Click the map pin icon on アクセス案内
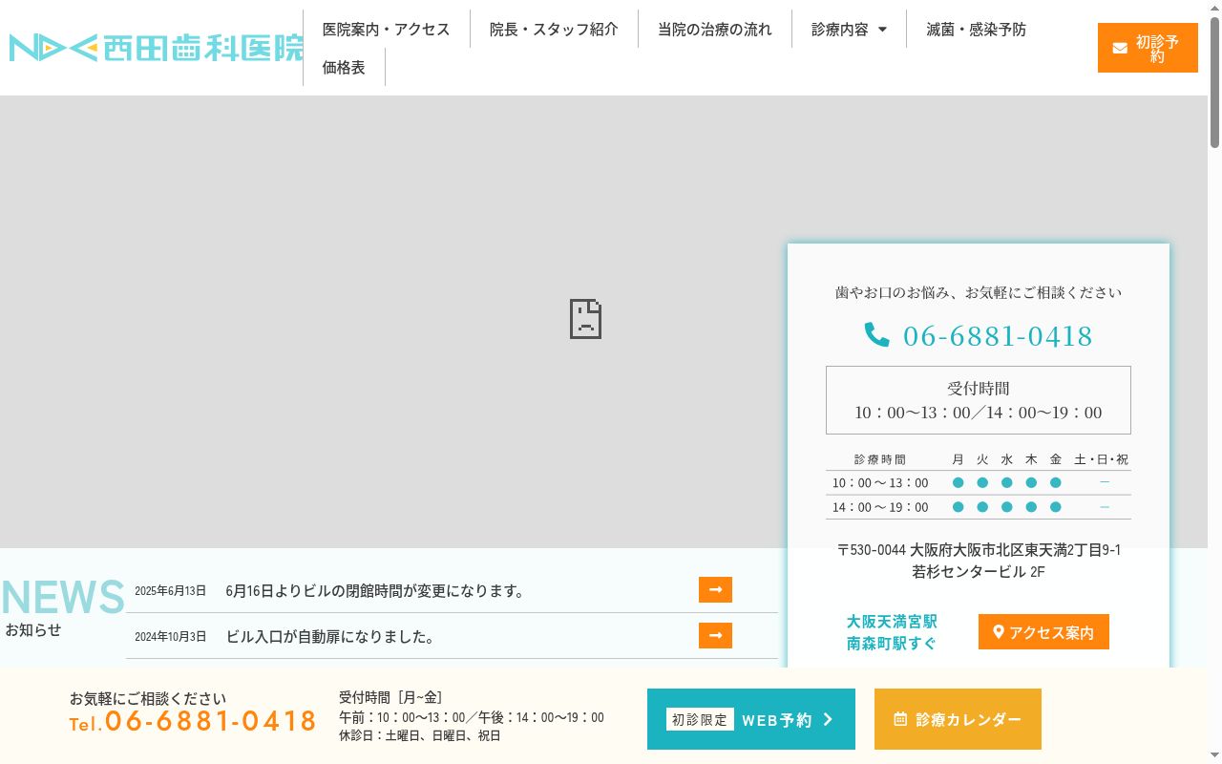 [x=999, y=632]
